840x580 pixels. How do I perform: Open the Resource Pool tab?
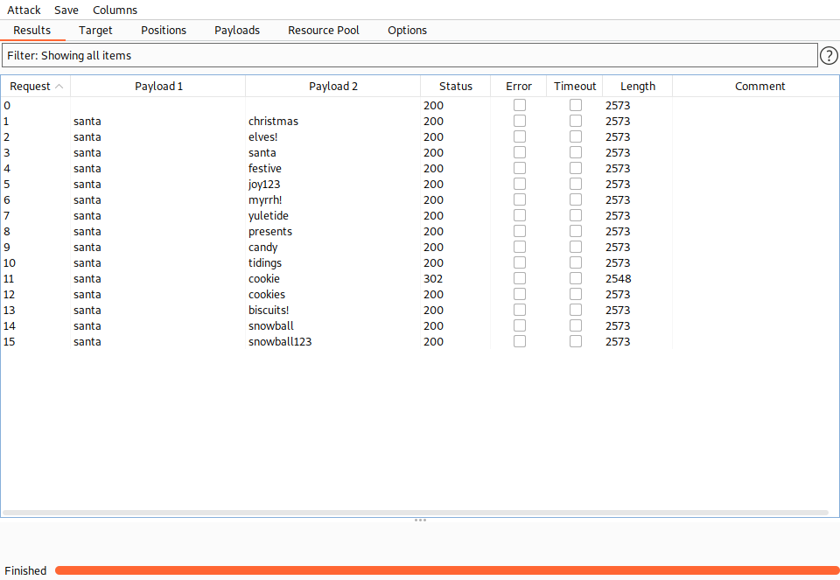(x=324, y=30)
